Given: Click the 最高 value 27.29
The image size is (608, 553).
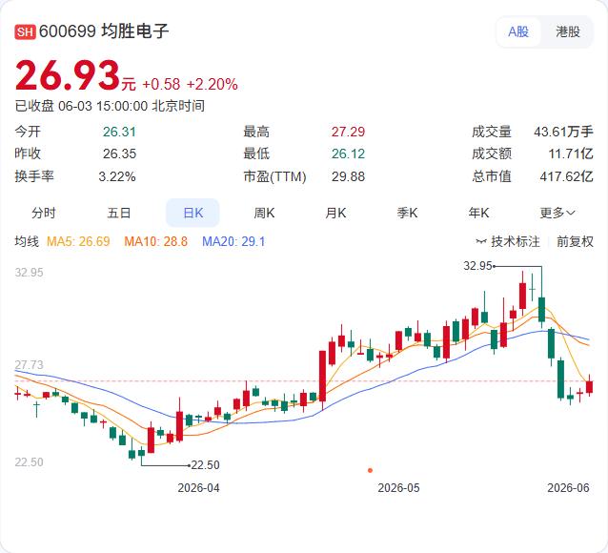Looking at the screenshot, I should (x=348, y=132).
